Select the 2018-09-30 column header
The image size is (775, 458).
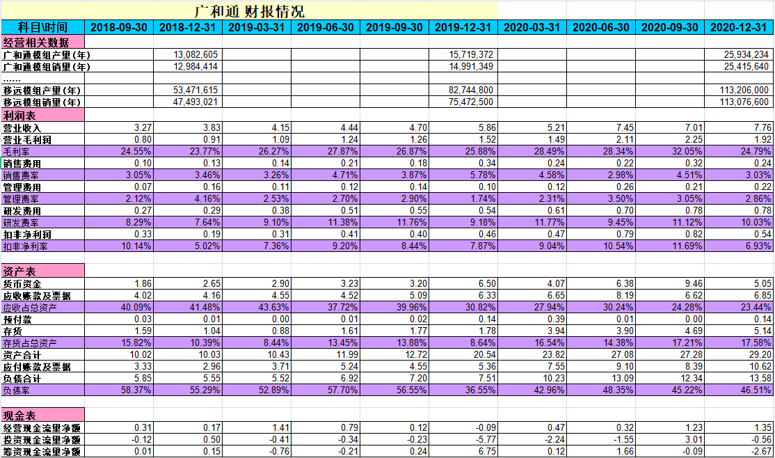click(119, 27)
